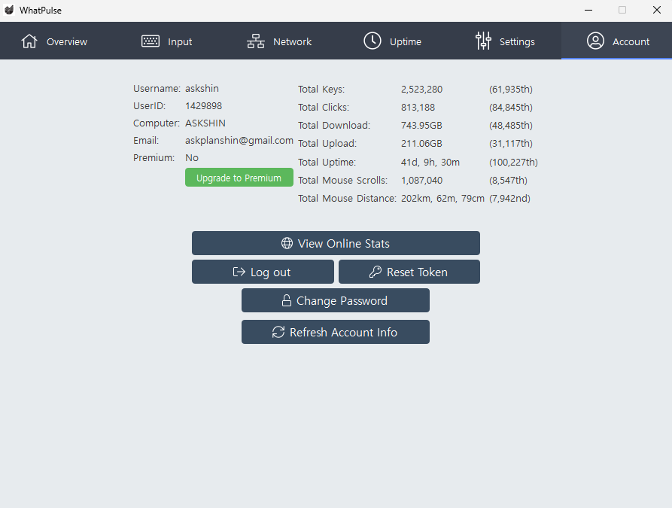Image resolution: width=672 pixels, height=508 pixels.
Task: Switch to the Input tab label
Action: click(x=180, y=41)
